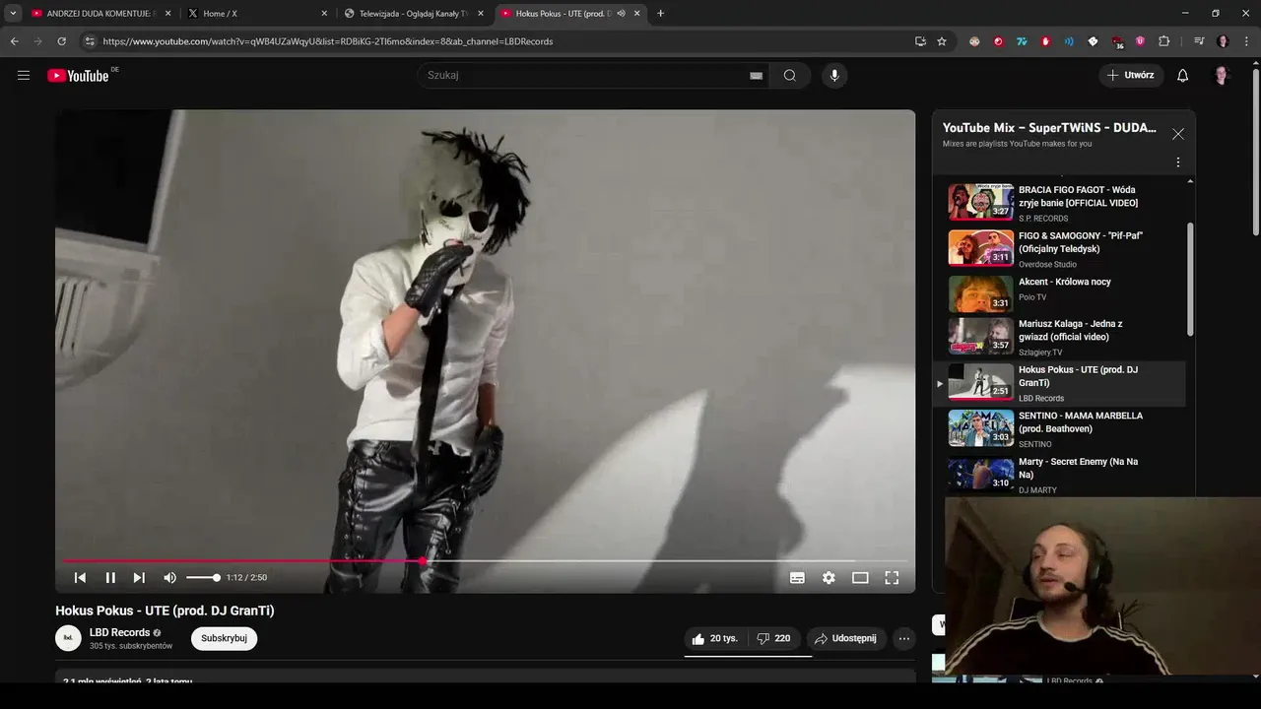
Task: Open LBD Records channel name link
Action: tap(119, 632)
